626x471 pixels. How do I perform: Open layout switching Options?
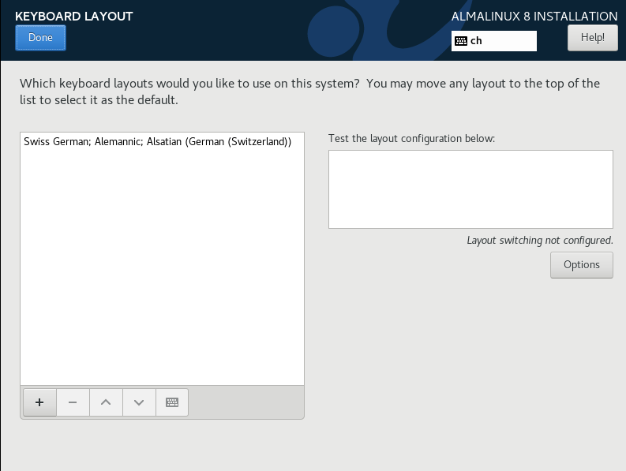click(x=581, y=264)
